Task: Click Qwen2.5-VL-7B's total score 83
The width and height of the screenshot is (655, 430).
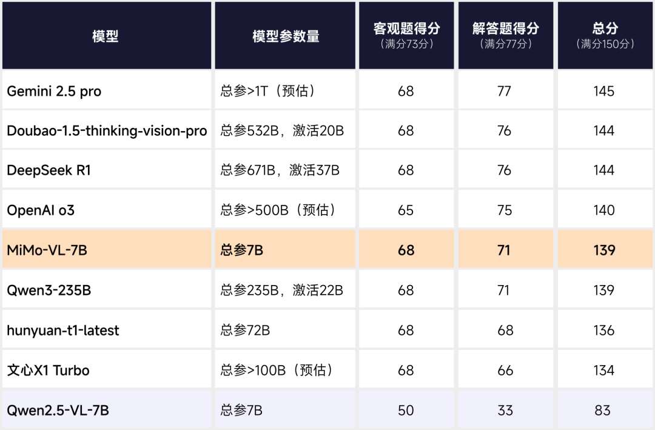Action: click(602, 410)
